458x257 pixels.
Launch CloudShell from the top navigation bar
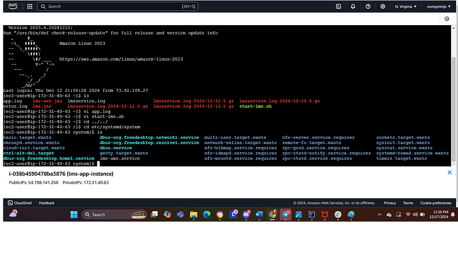[x=338, y=7]
